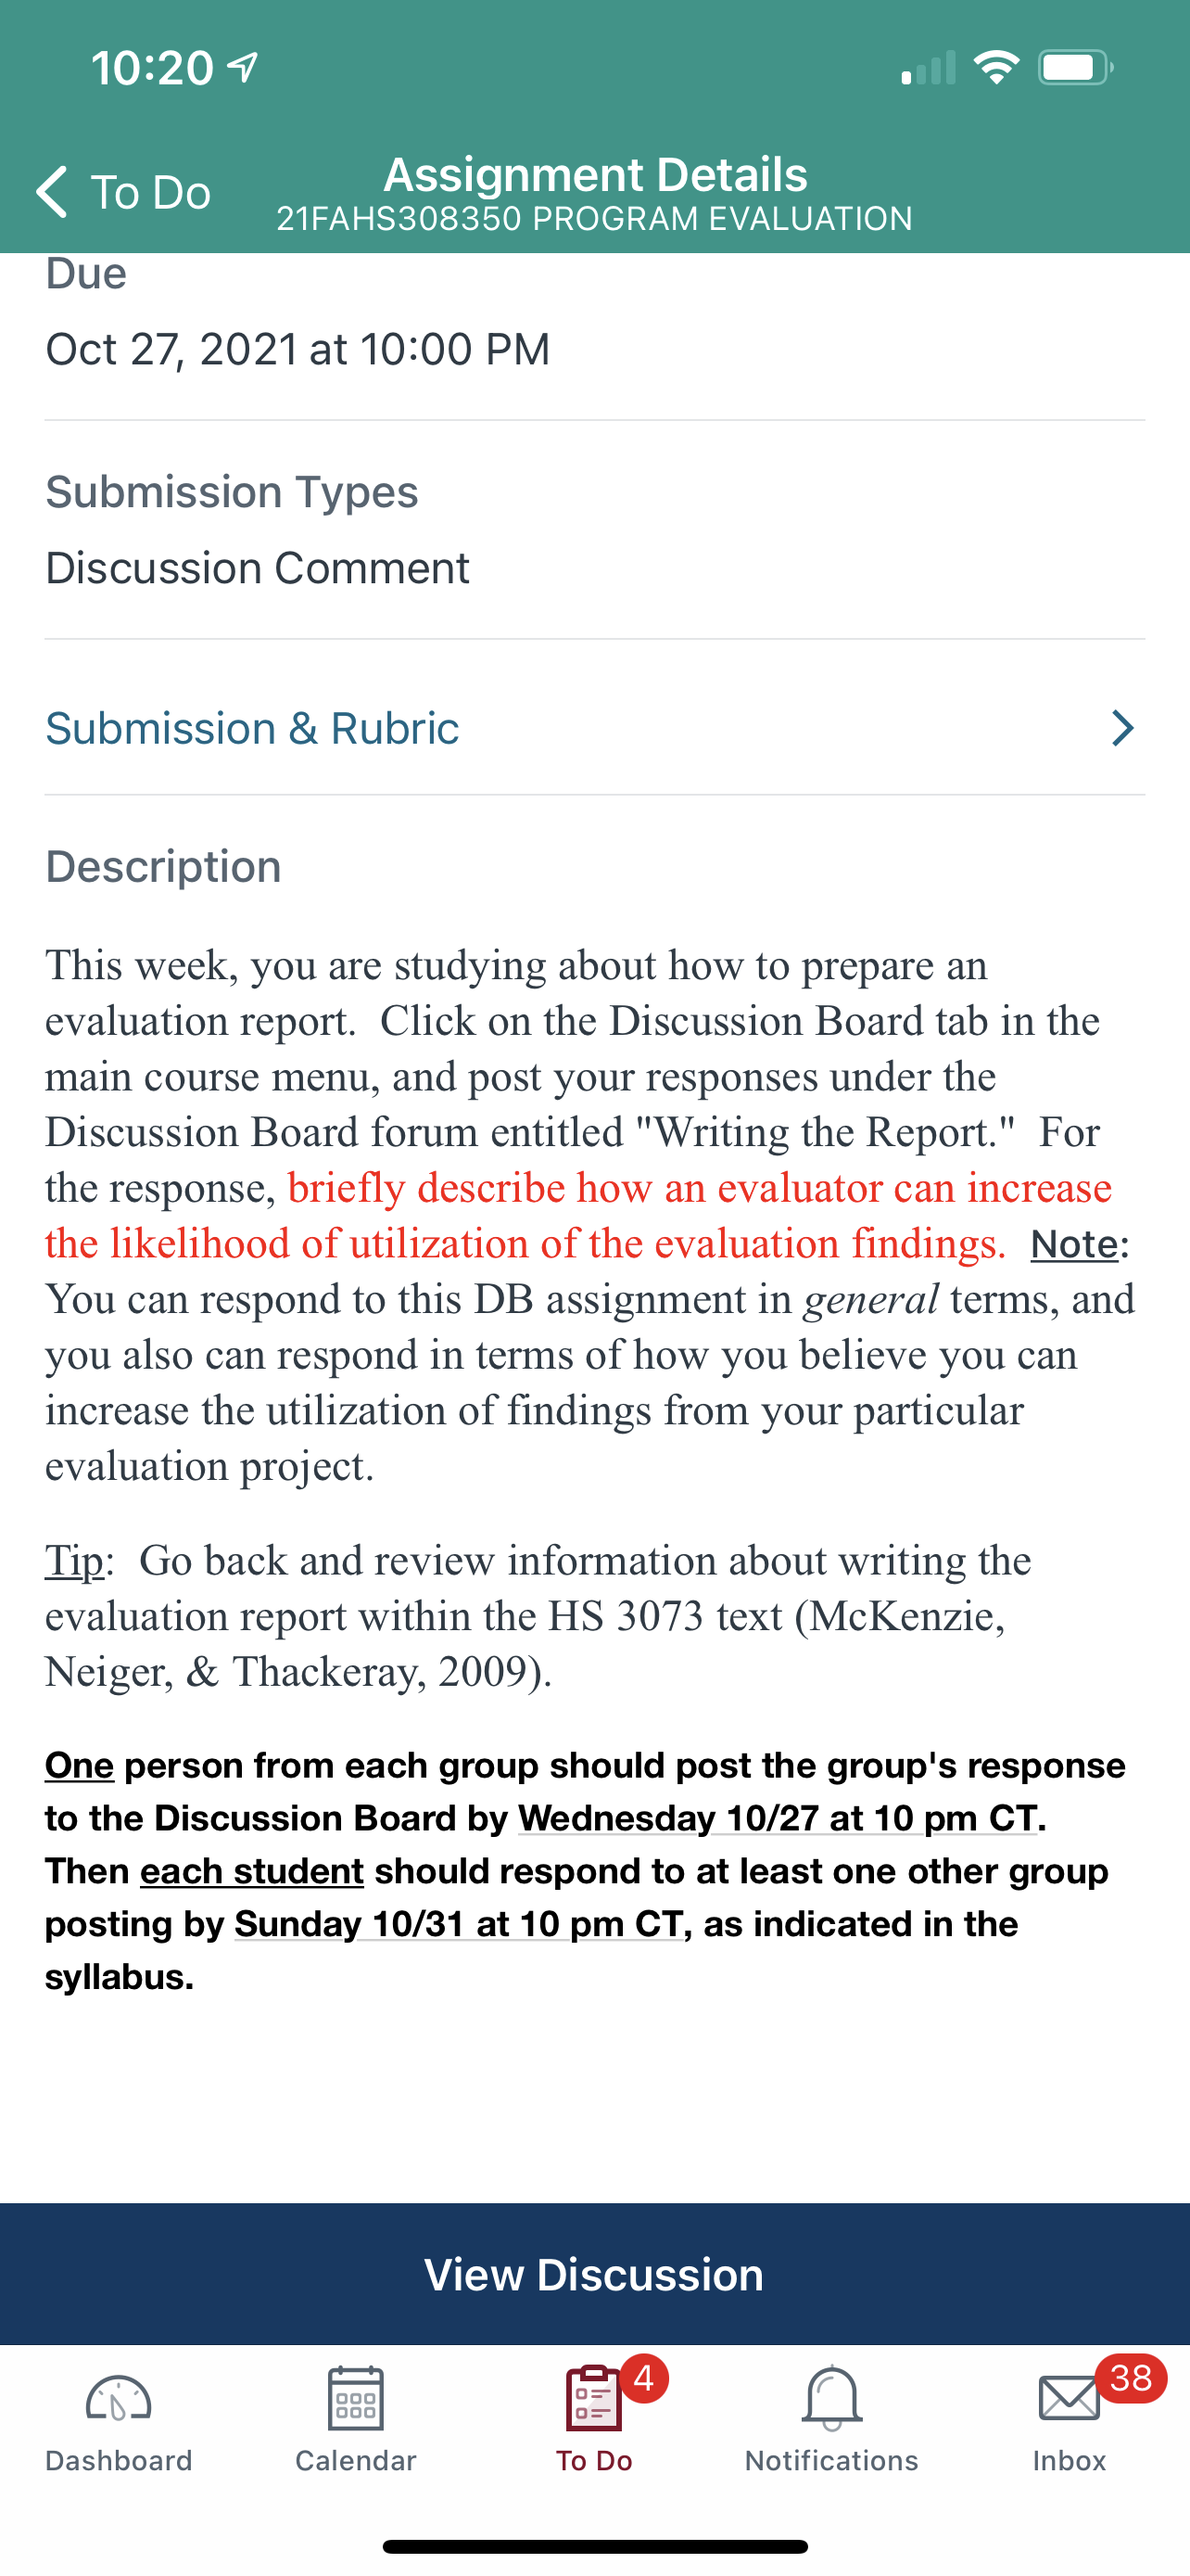Tap the location arrow status icon
Image resolution: width=1190 pixels, height=2576 pixels.
[243, 67]
